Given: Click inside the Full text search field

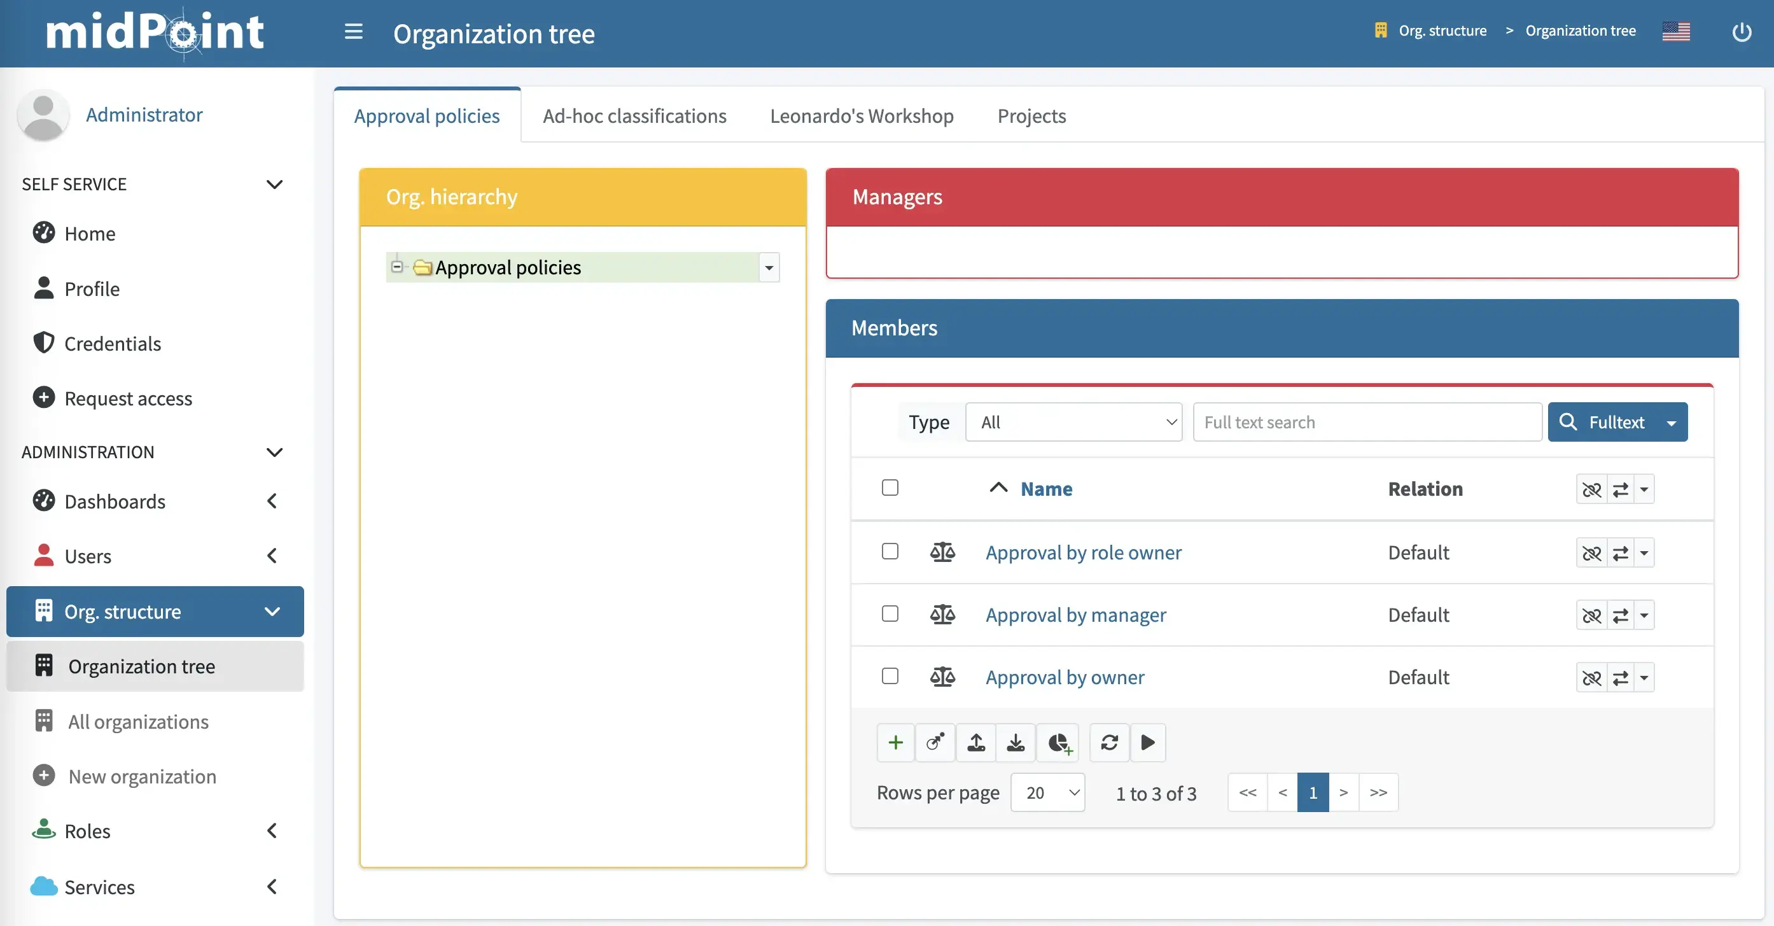Looking at the screenshot, I should [1367, 422].
